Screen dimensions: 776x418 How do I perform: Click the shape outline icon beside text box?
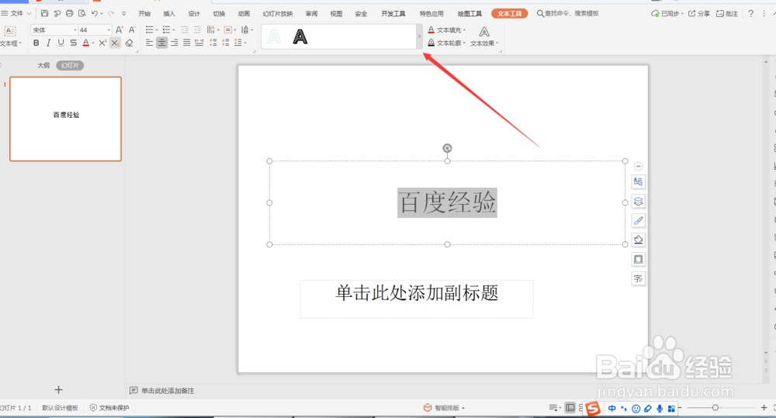click(x=639, y=259)
